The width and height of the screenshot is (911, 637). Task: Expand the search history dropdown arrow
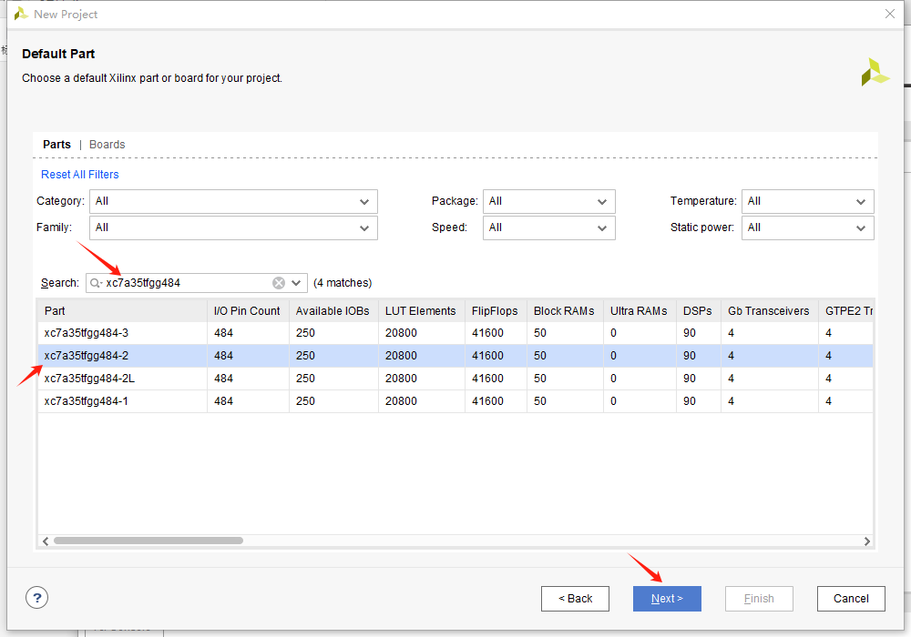296,283
